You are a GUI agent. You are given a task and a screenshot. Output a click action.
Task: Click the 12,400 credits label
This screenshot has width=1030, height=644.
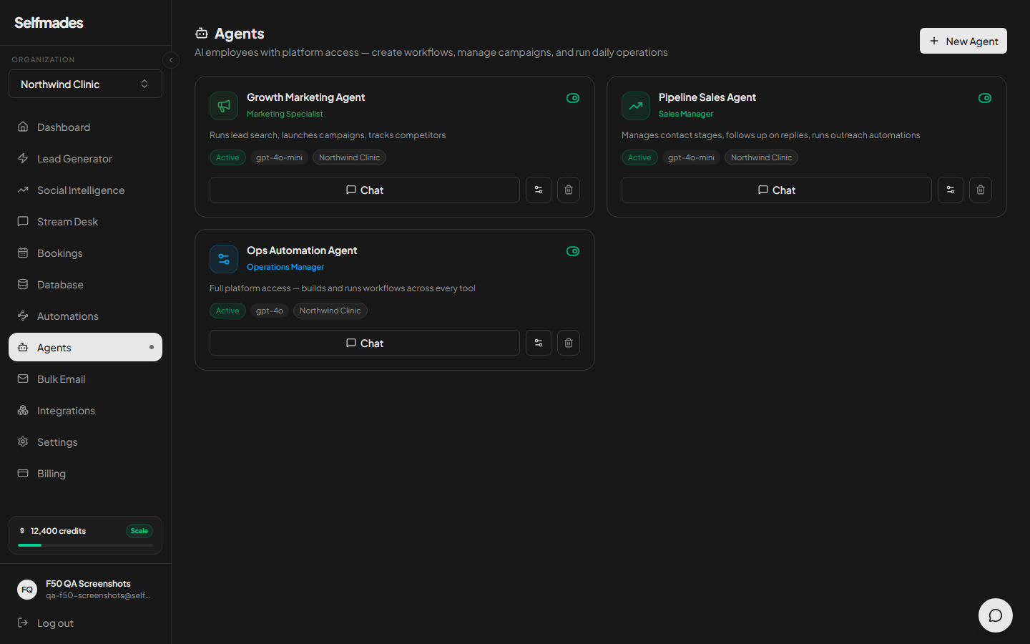[x=58, y=531]
